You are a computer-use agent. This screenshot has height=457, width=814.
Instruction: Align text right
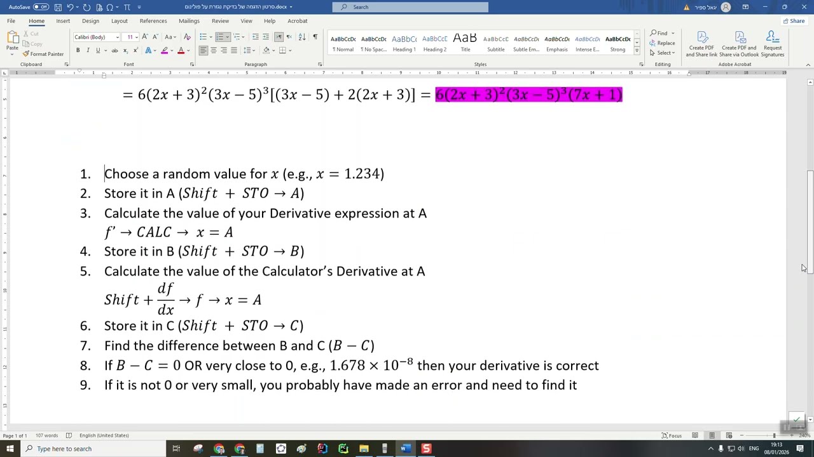tap(224, 50)
